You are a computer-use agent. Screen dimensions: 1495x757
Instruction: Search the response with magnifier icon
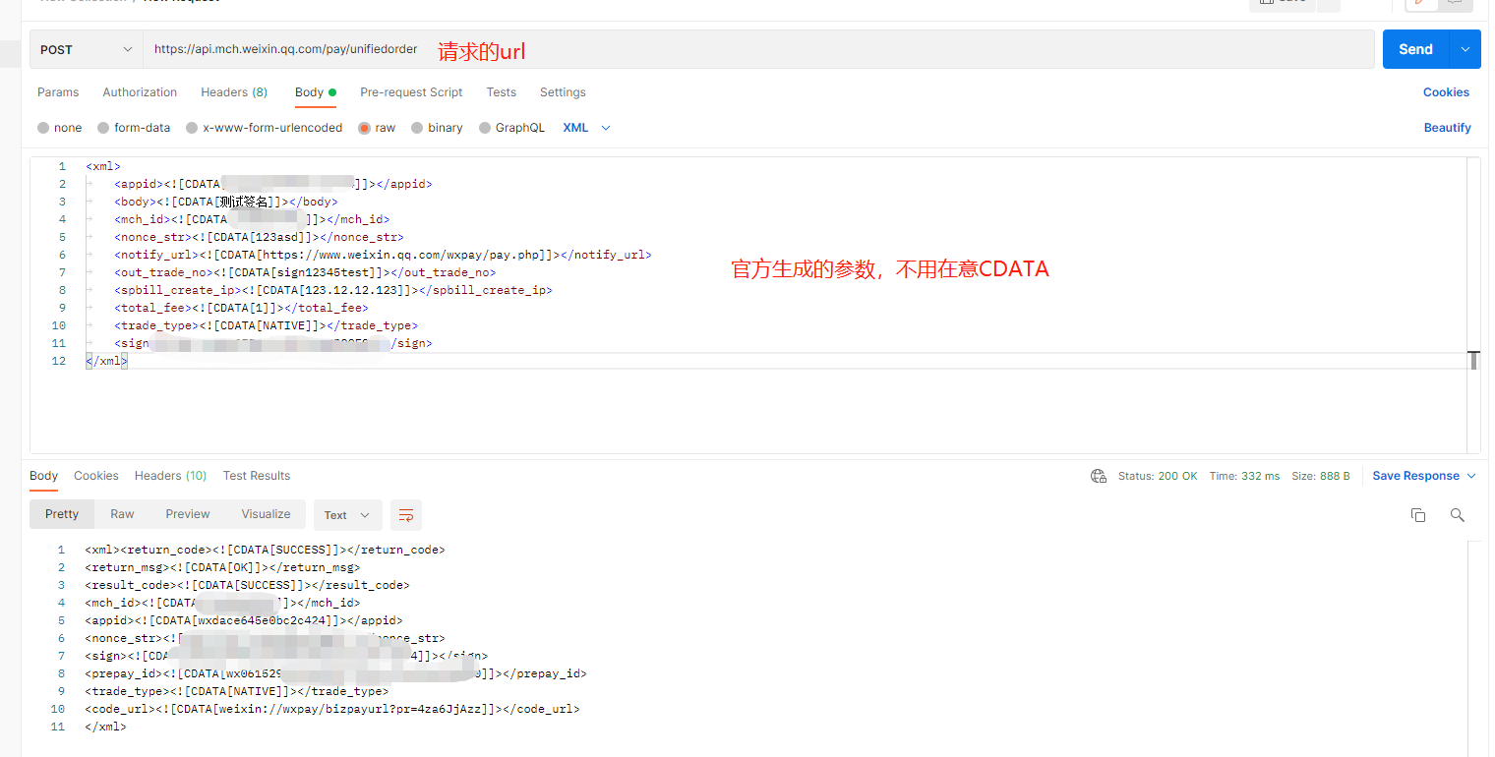(x=1458, y=515)
